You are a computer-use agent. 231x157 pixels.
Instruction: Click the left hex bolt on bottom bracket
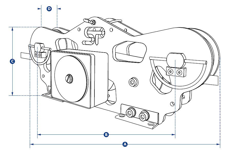coord(130,112)
